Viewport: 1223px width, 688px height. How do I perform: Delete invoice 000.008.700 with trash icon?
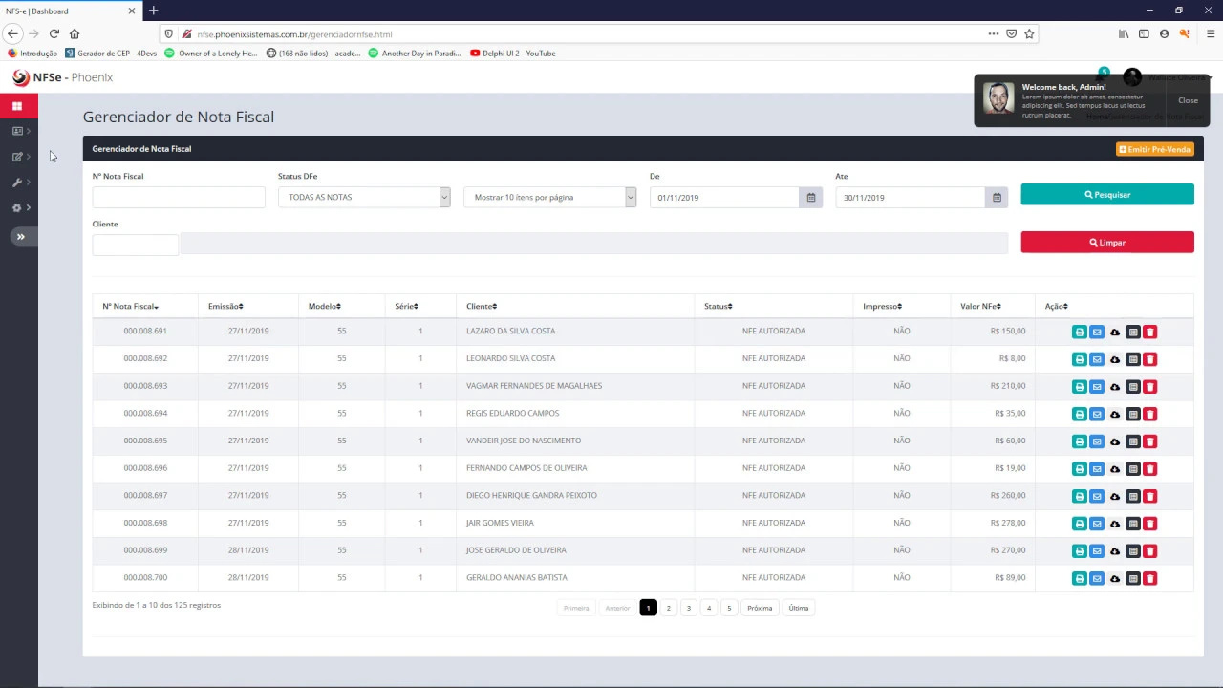(1150, 579)
